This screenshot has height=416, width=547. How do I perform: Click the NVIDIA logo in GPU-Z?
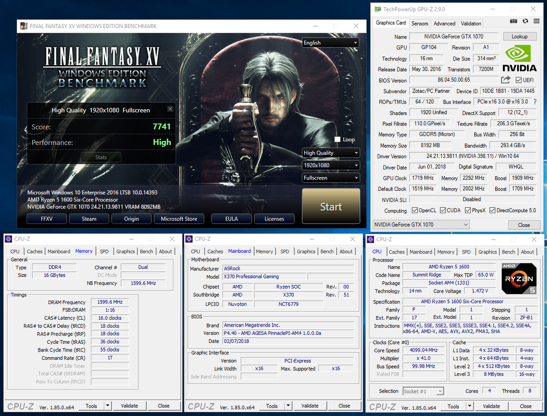(519, 58)
